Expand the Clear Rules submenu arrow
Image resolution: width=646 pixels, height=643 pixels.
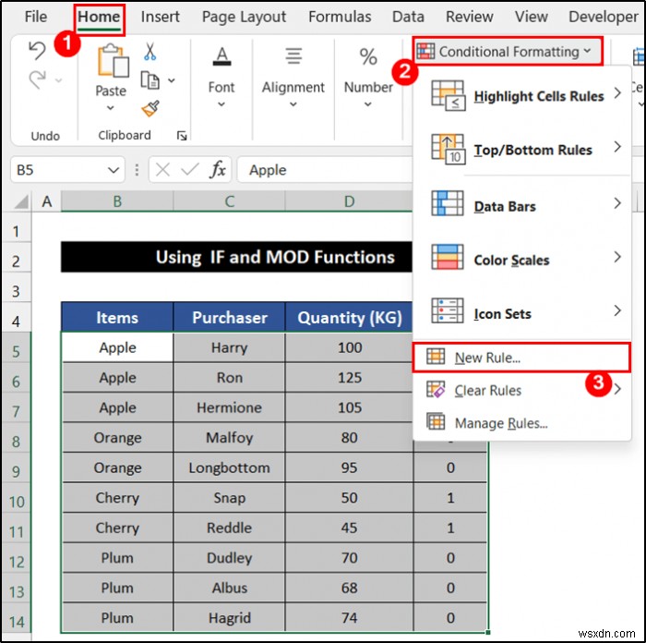tap(617, 389)
